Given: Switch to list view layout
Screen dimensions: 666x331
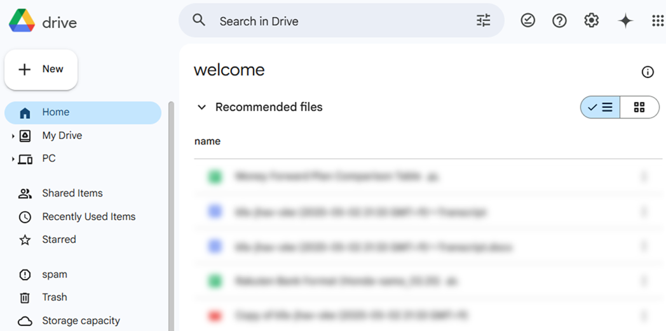Looking at the screenshot, I should click(x=600, y=107).
